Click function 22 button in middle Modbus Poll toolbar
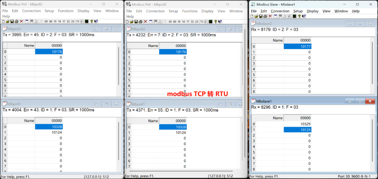 pyautogui.click(x=192, y=21)
